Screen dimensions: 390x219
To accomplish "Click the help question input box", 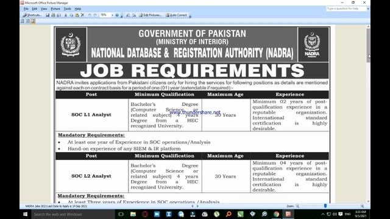I will click(346, 9).
